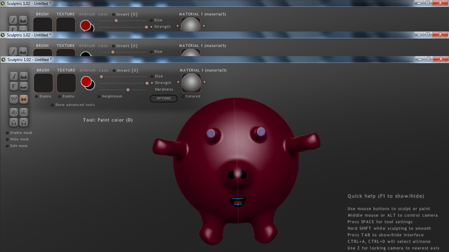Click the Hardness slider handle
The image size is (449, 252).
pyautogui.click(x=128, y=90)
